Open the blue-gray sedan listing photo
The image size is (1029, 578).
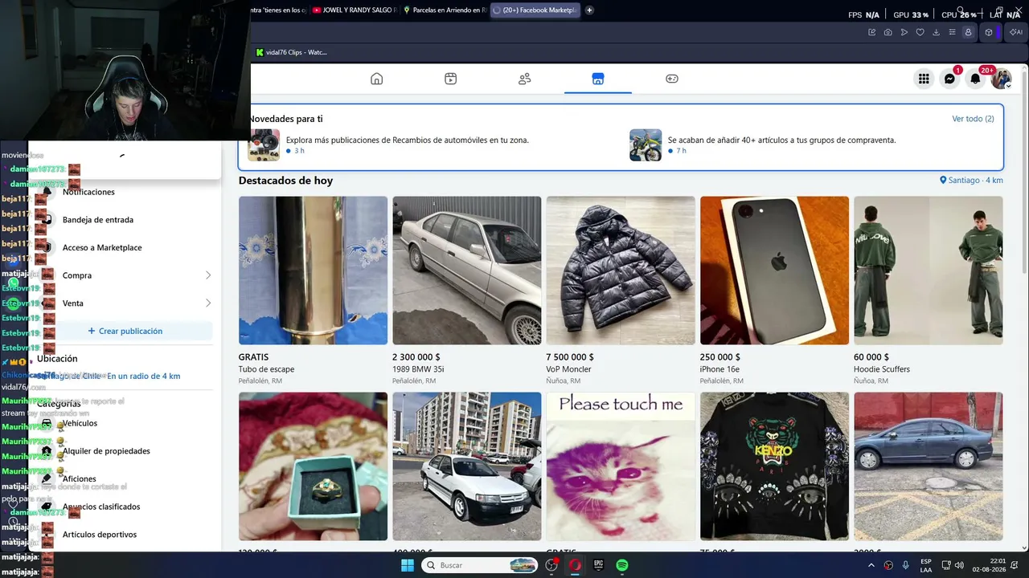point(929,466)
